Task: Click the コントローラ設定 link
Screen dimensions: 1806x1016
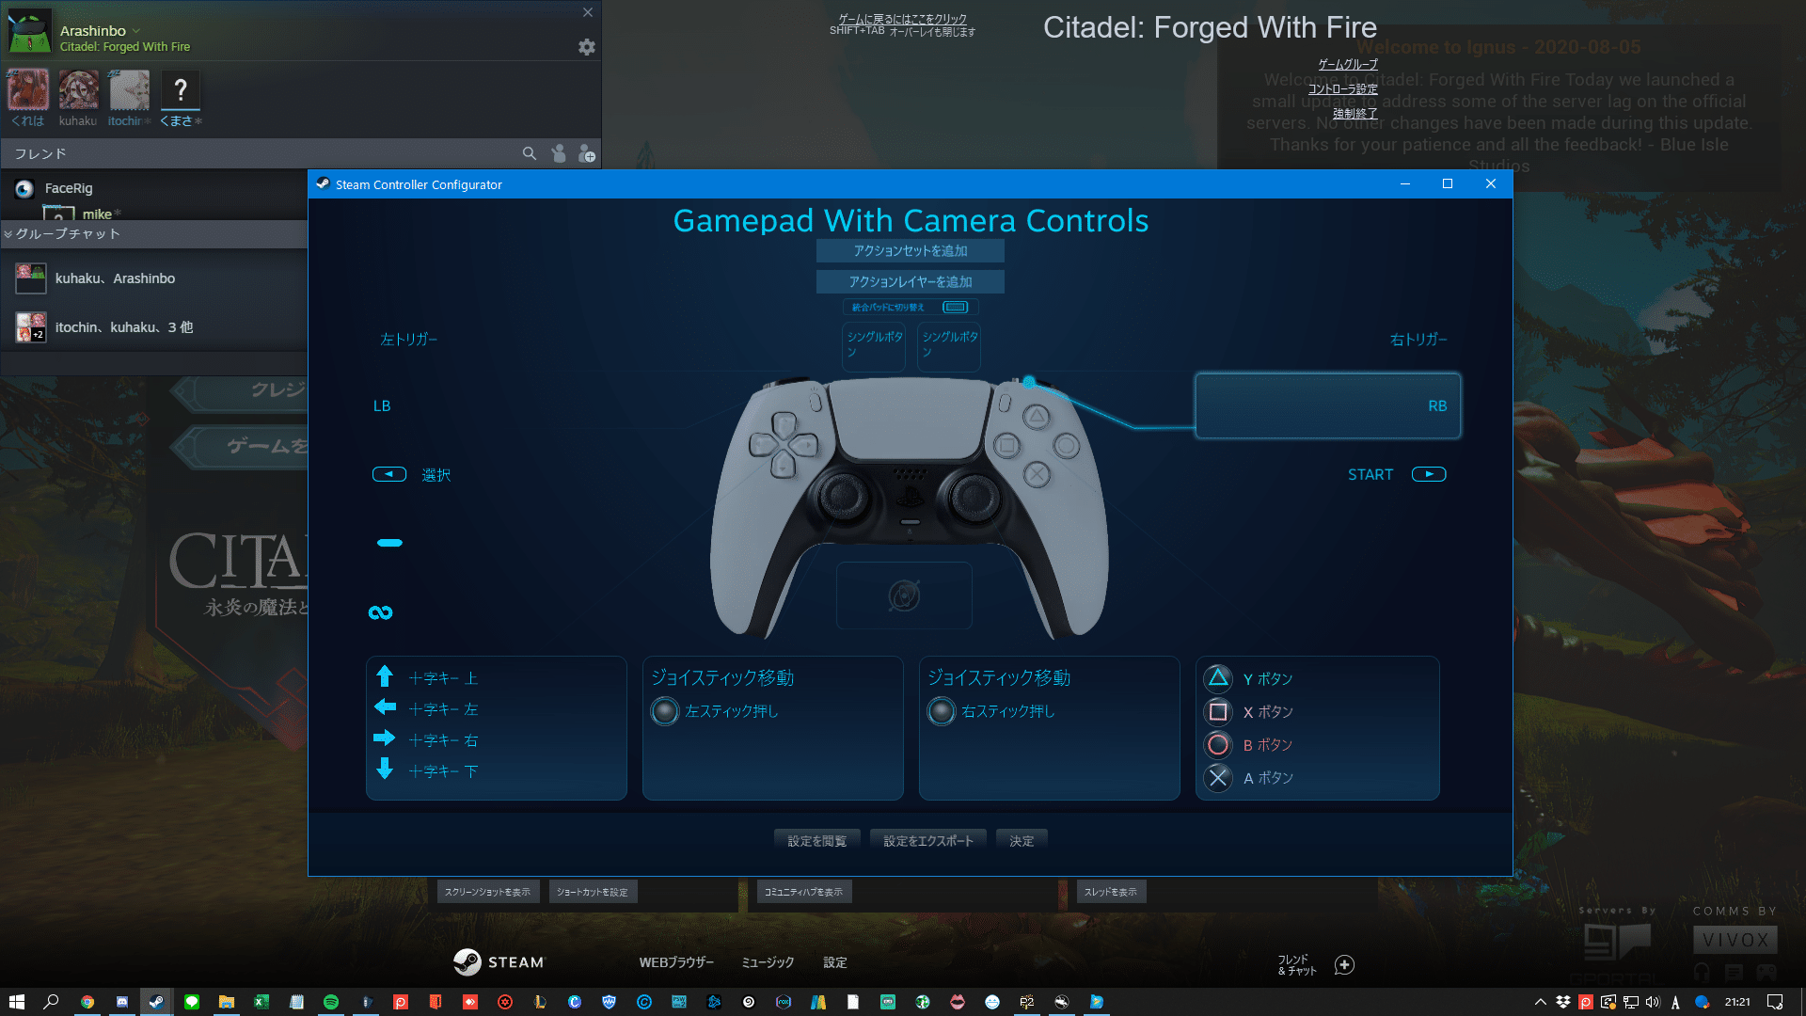Action: (1342, 89)
